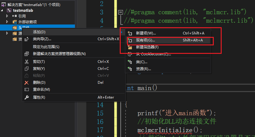This screenshot has width=255, height=137.
Task: Choose 现有项(G)... in submenu
Action: (168, 40)
